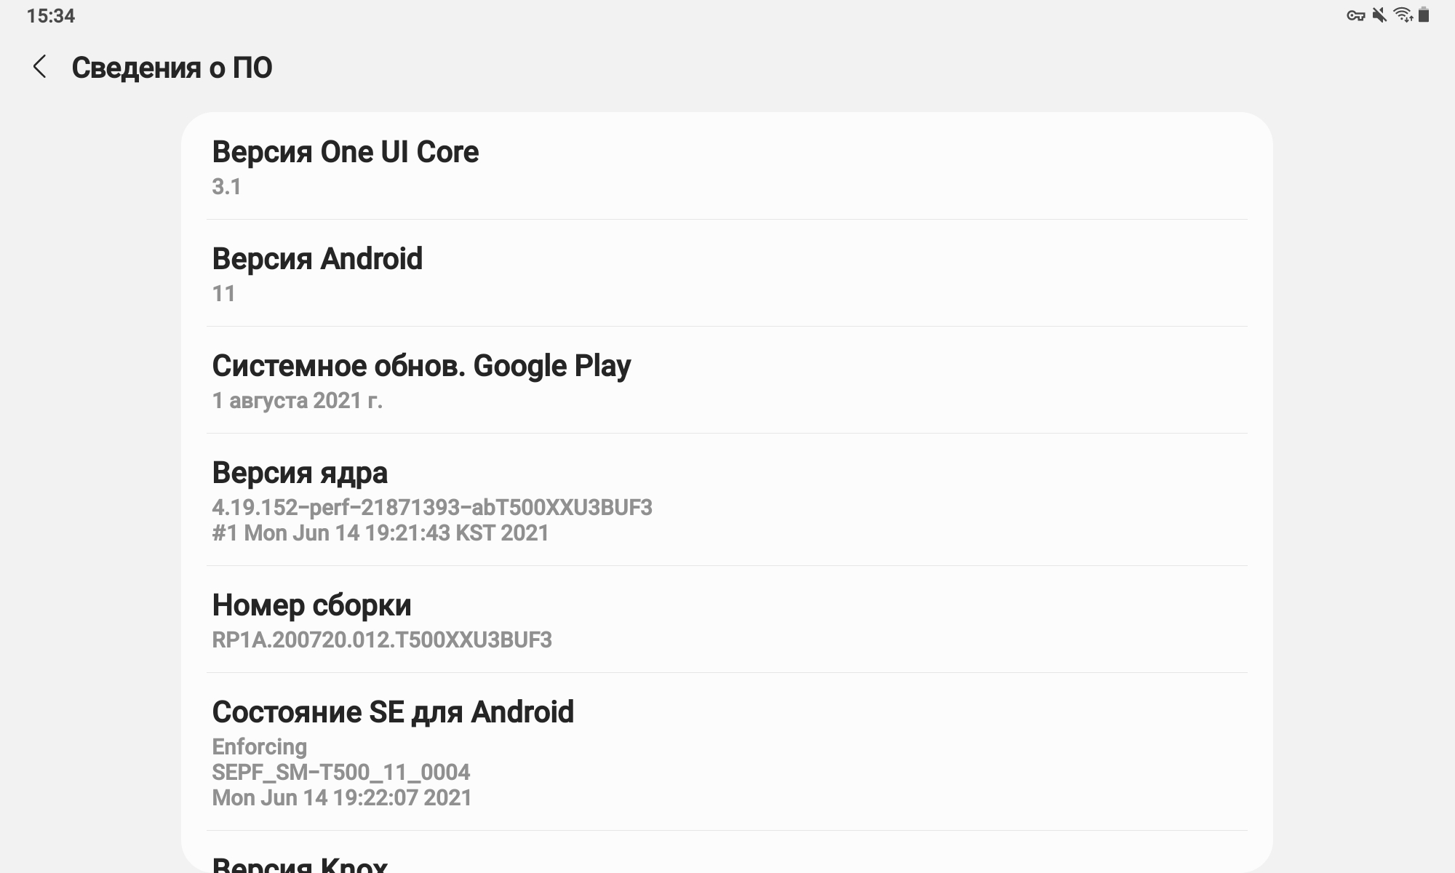Tap the muted sound status icon

[1379, 15]
